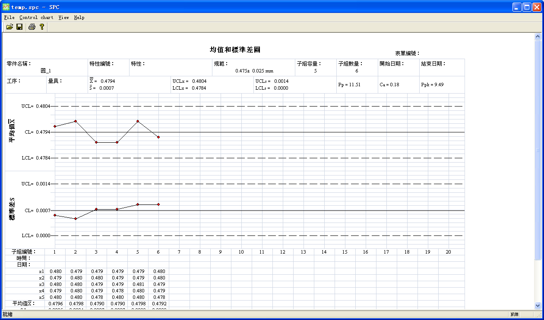Open the File menu
This screenshot has height=320, width=544.
[x=9, y=18]
